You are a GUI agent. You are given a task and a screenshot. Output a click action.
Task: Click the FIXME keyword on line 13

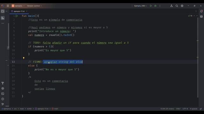tap(38, 62)
